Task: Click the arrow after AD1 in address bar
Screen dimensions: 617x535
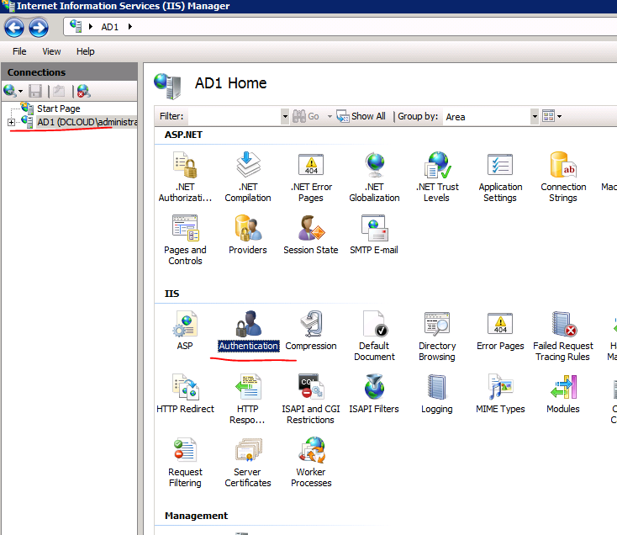Action: [x=130, y=27]
